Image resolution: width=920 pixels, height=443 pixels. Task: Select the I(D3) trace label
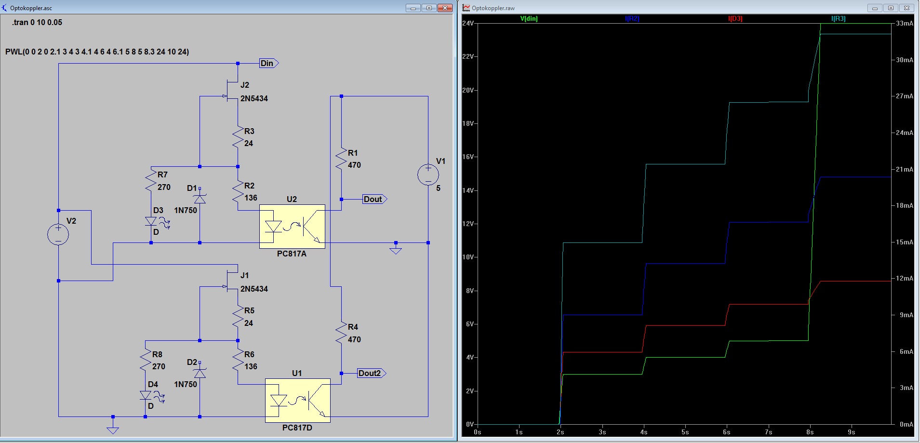point(735,19)
